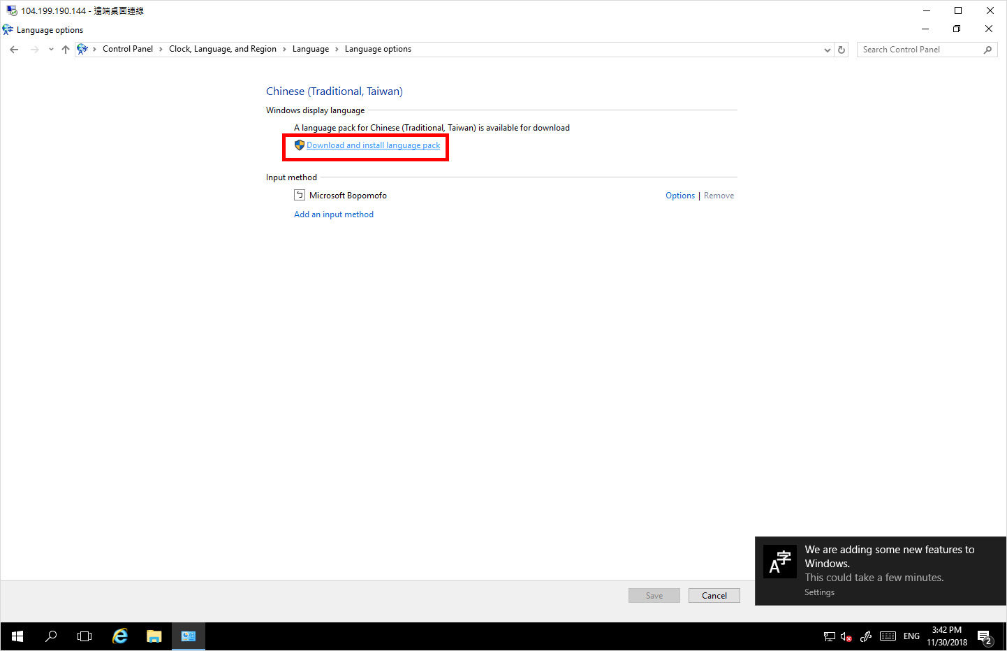The image size is (1007, 651).
Task: Refresh the Language options page
Action: point(841,50)
